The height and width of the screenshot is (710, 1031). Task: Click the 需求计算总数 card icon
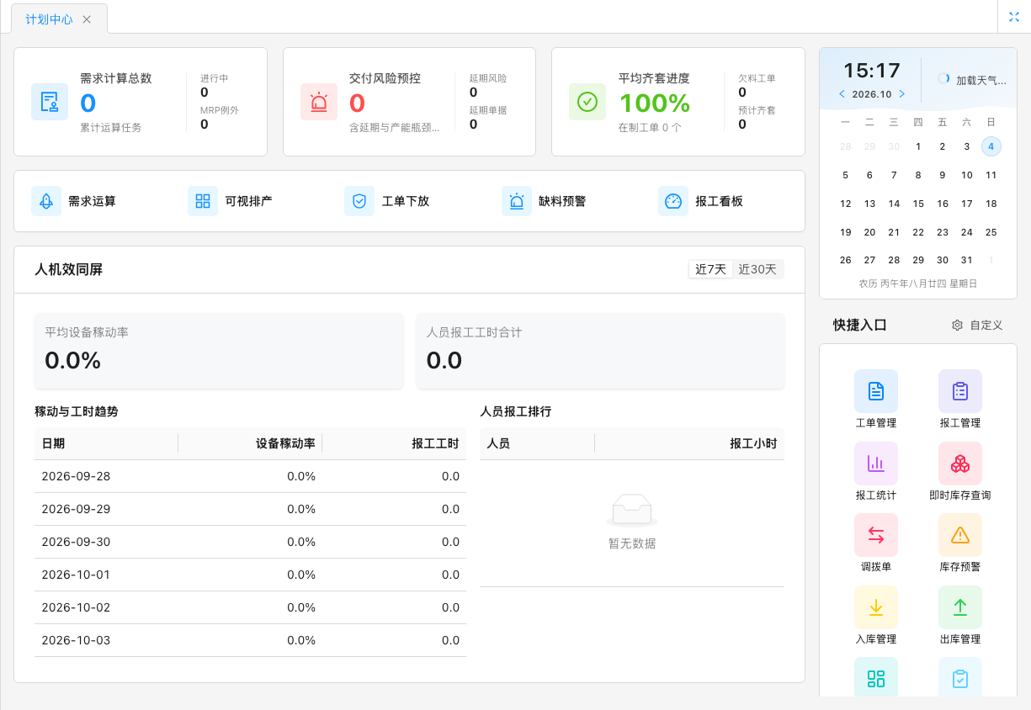50,102
